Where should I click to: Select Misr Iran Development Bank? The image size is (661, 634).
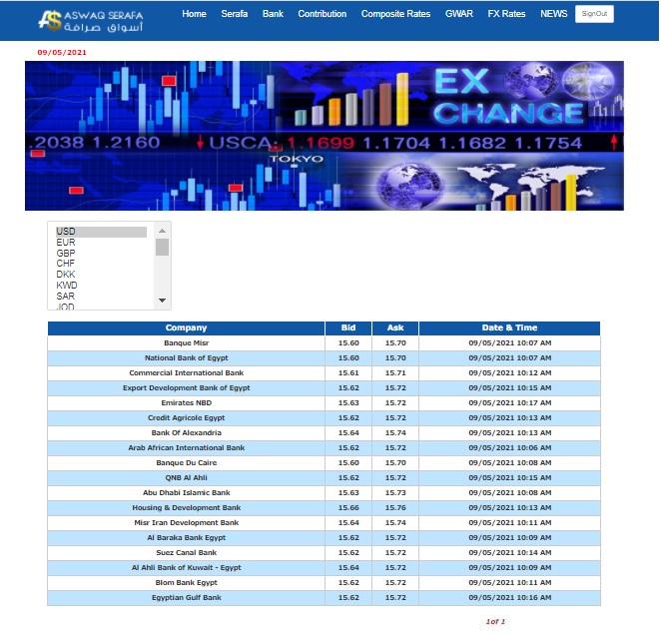(187, 523)
